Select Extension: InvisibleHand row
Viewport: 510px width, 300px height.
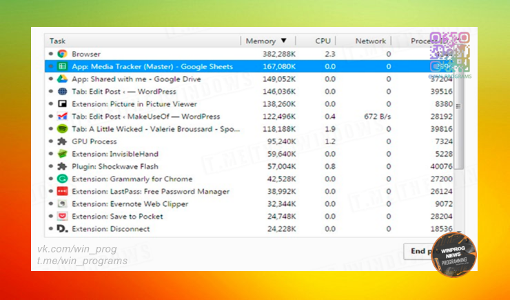pyautogui.click(x=249, y=154)
